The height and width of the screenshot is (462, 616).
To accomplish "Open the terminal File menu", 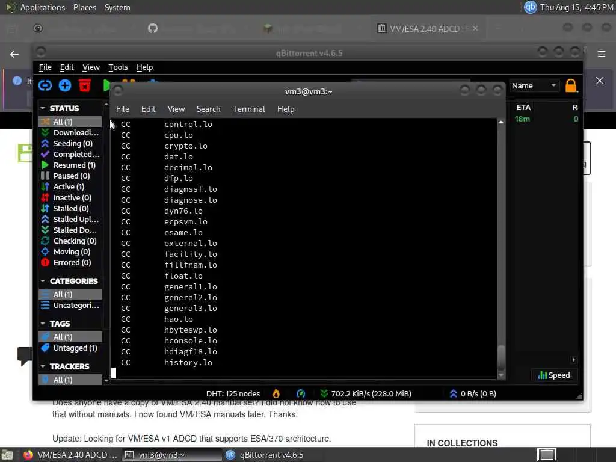I will click(123, 109).
